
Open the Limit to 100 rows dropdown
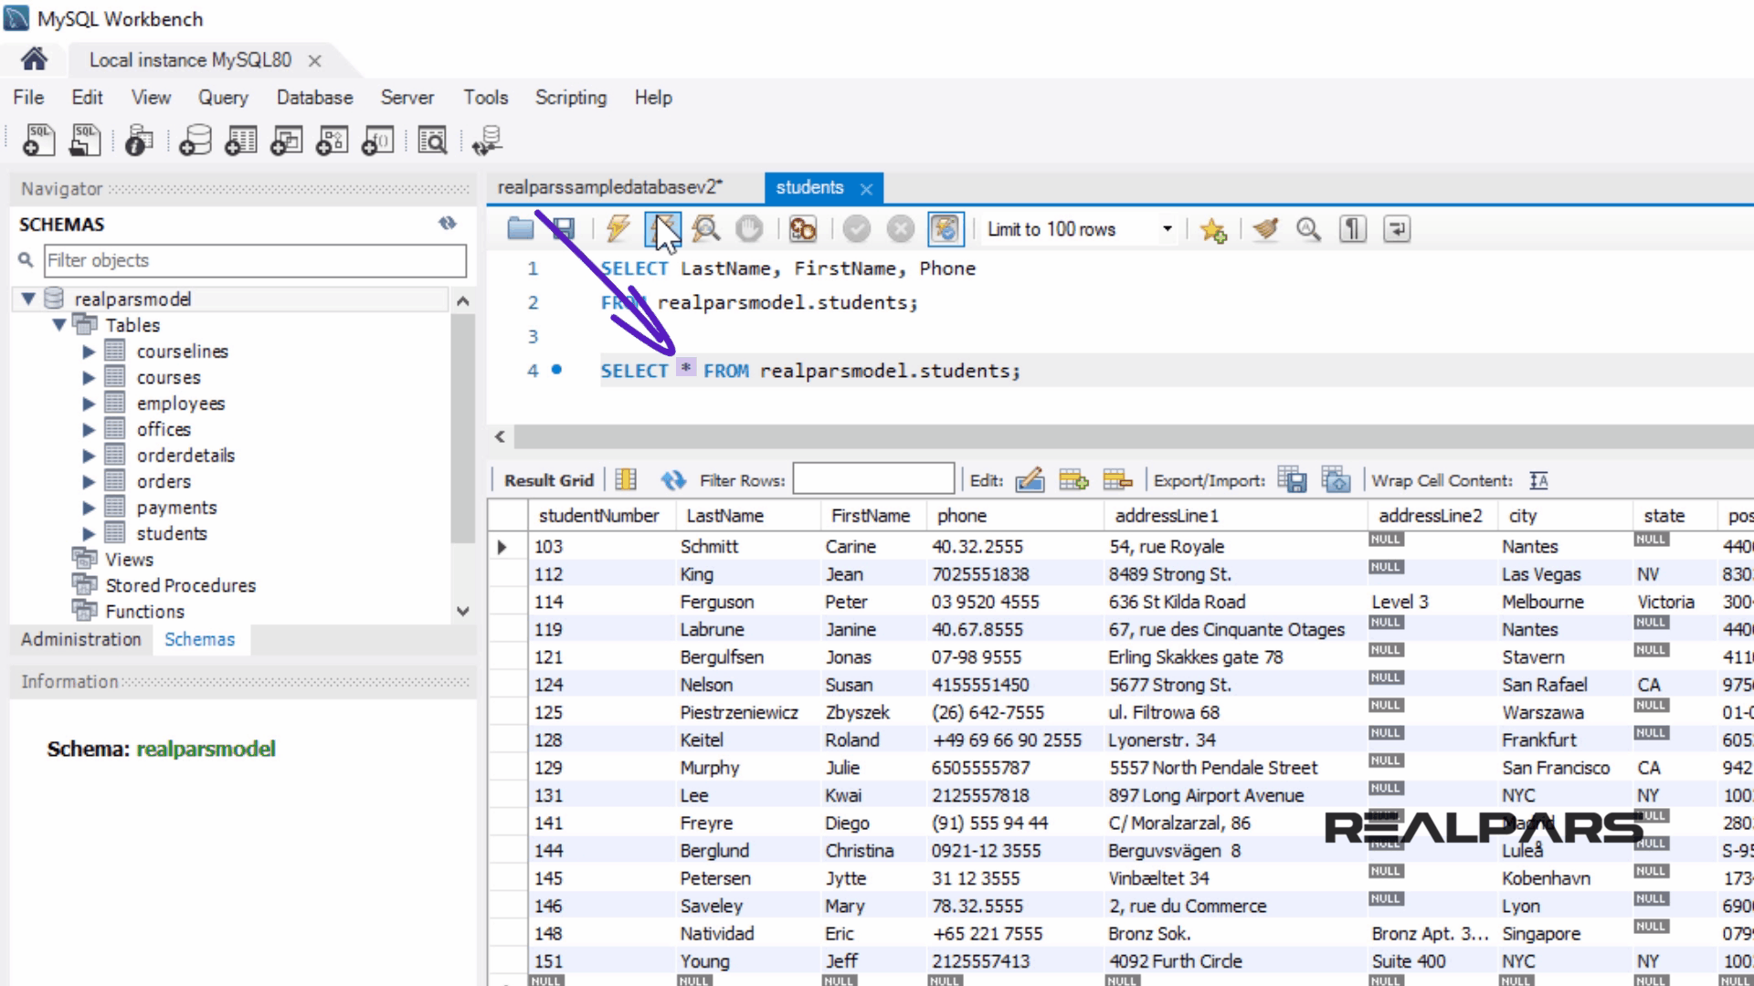click(1167, 229)
